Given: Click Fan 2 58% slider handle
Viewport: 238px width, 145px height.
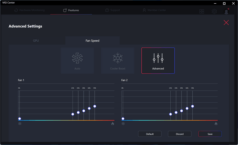Looking at the screenshot, I should 187,108.
